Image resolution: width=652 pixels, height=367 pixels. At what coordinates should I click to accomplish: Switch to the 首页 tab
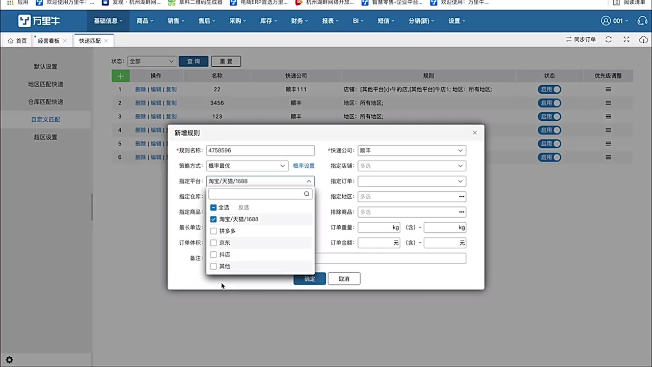(x=17, y=41)
